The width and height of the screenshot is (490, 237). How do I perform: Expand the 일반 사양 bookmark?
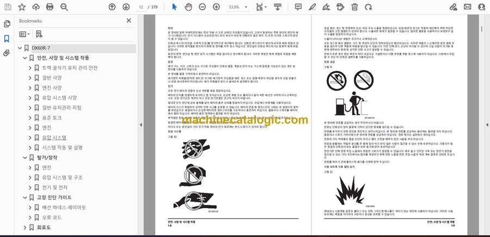pos(30,78)
